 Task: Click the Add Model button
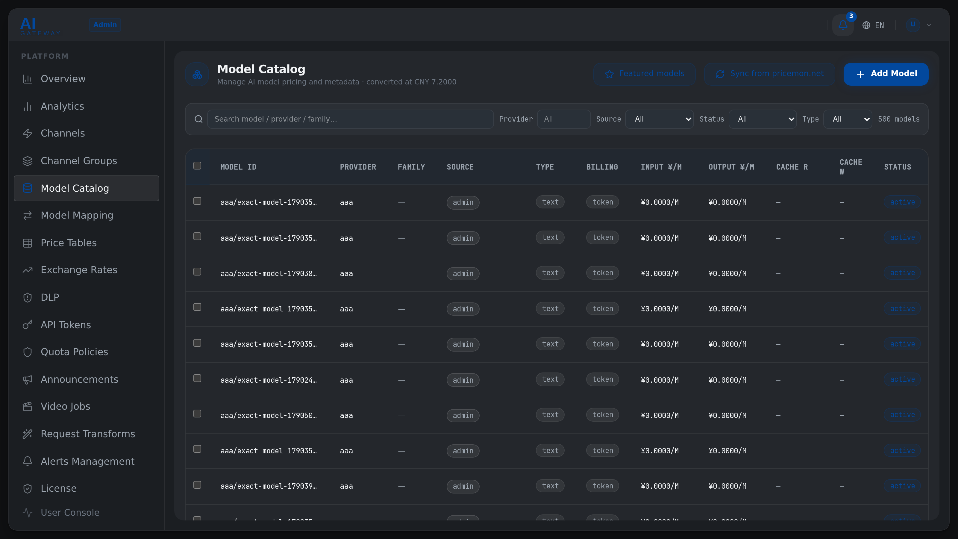pos(886,74)
